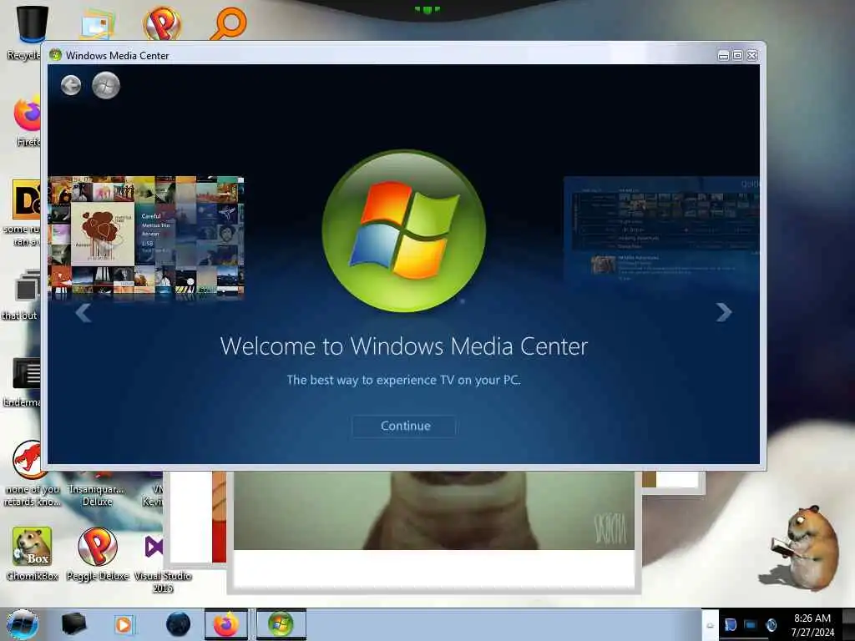
Task: Click the network monitor tray icon
Action: click(x=751, y=624)
